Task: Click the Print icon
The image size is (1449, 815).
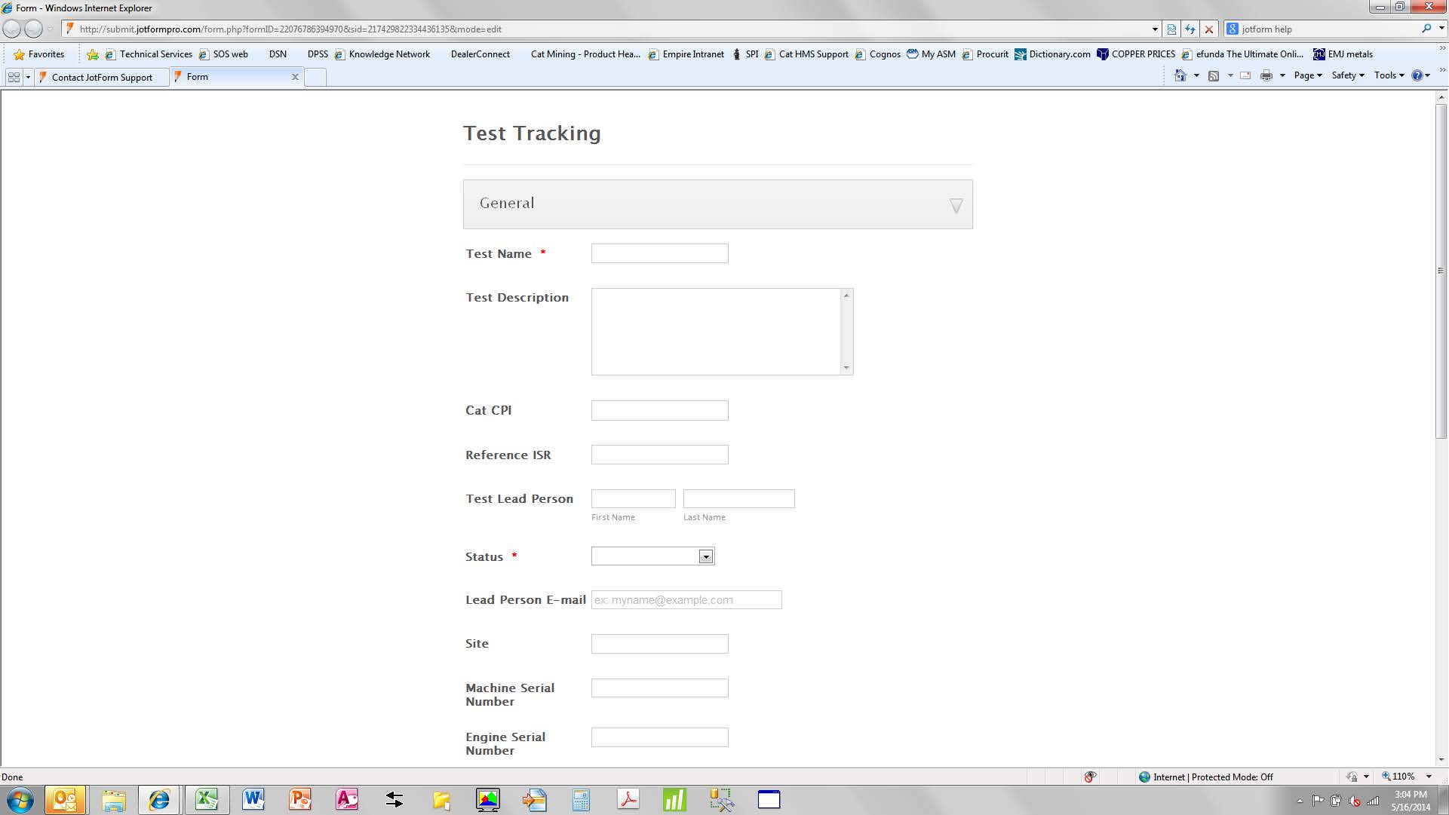Action: coord(1266,75)
